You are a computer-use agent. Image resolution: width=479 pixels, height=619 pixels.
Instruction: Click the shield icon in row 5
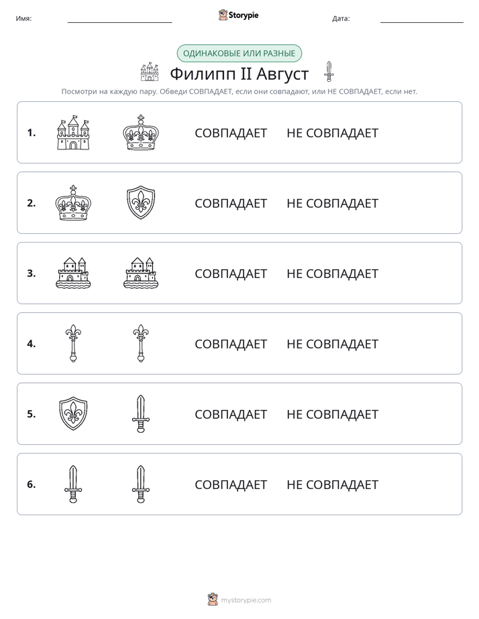[73, 414]
